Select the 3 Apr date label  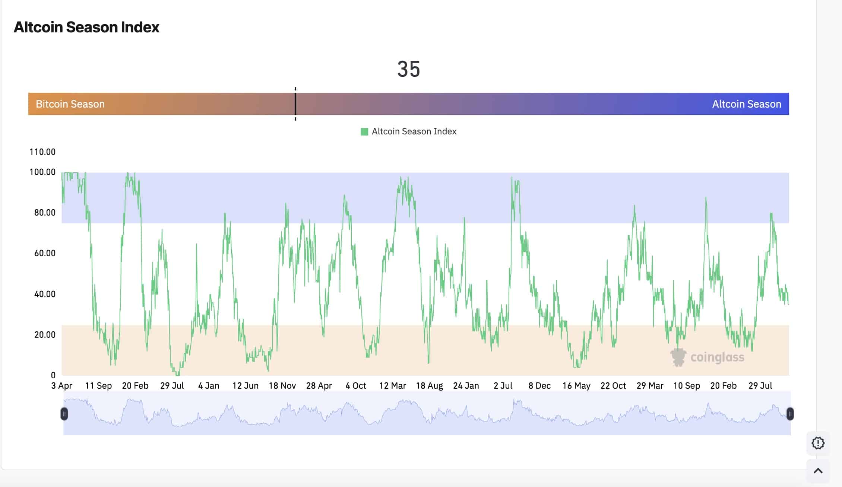coord(62,386)
